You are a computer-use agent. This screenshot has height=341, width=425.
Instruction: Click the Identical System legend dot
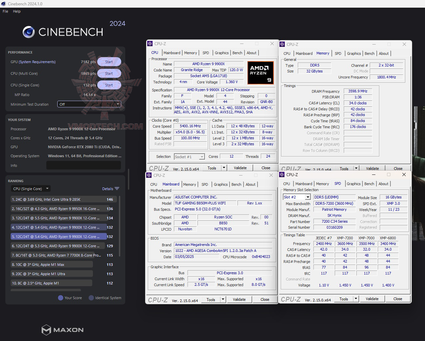pos(91,298)
